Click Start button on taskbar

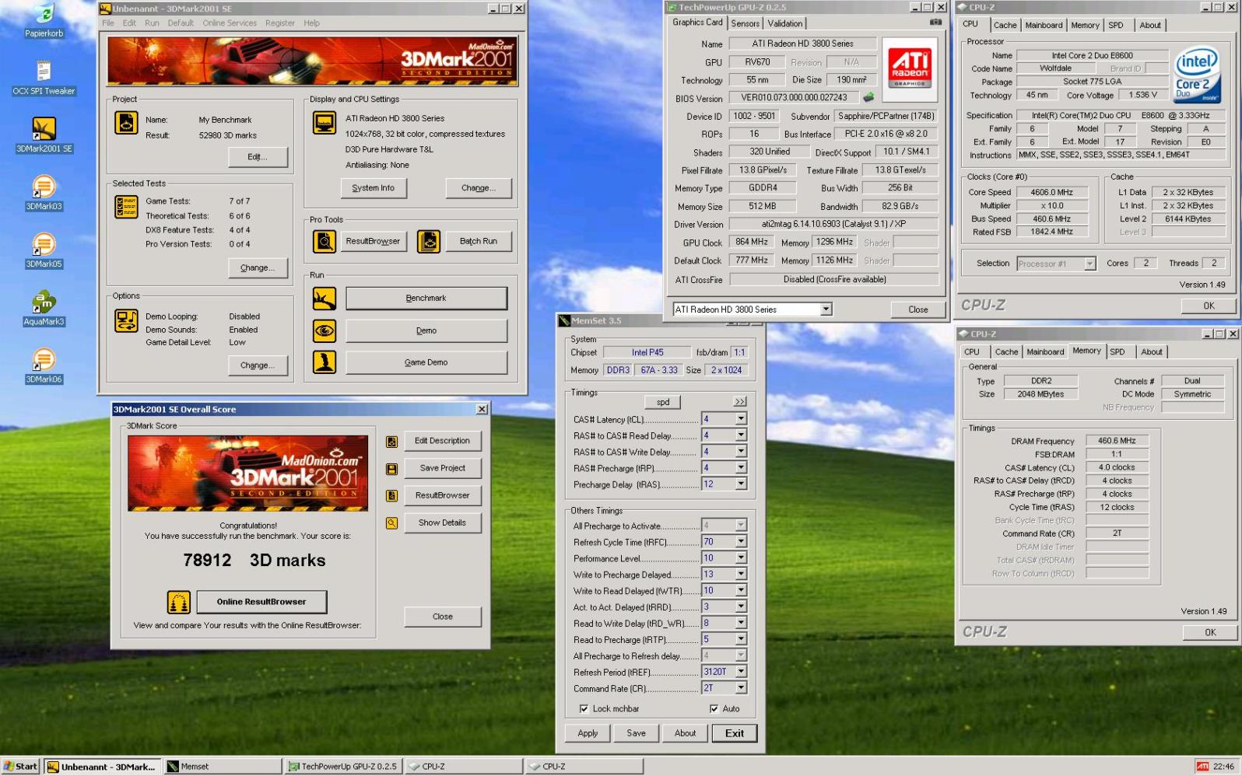20,767
